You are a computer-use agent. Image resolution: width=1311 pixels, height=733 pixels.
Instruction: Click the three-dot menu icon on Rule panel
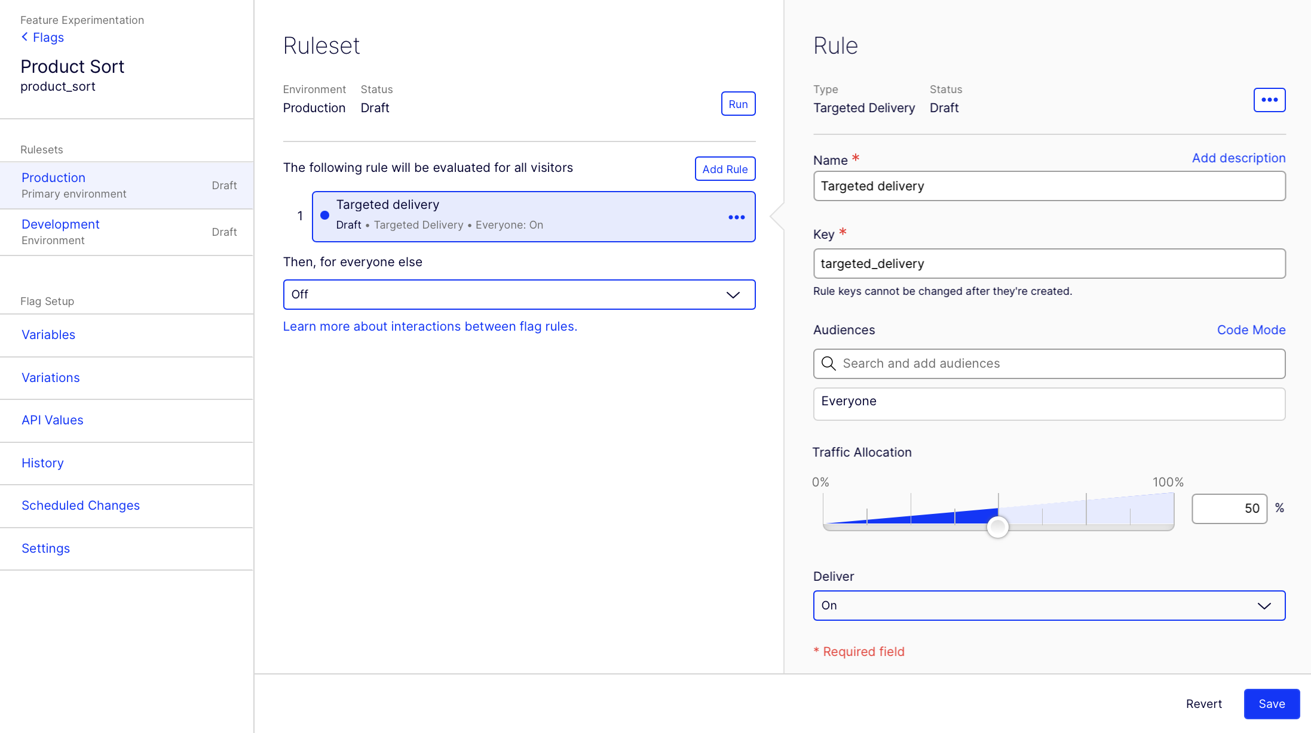(1269, 99)
